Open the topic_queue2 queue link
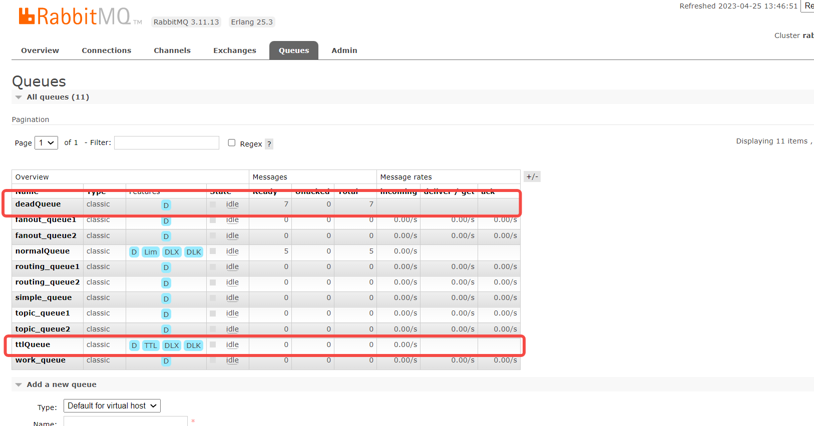The height and width of the screenshot is (426, 814). point(43,329)
